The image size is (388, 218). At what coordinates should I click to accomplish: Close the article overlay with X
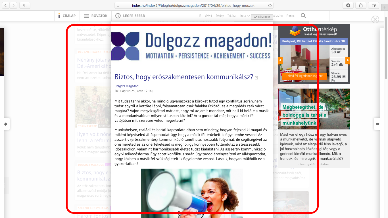375,19
